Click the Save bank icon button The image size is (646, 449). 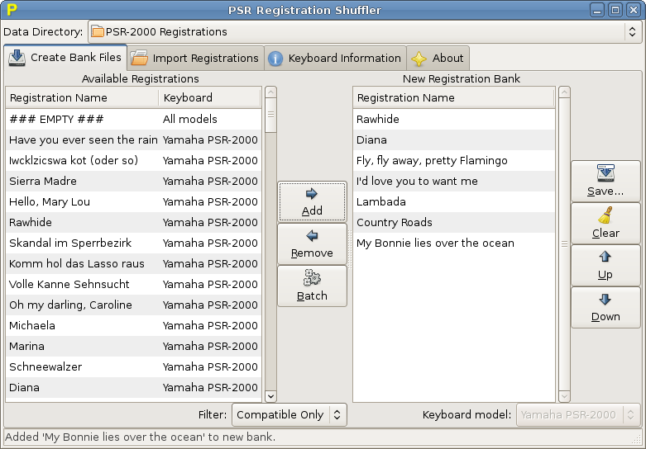[605, 182]
